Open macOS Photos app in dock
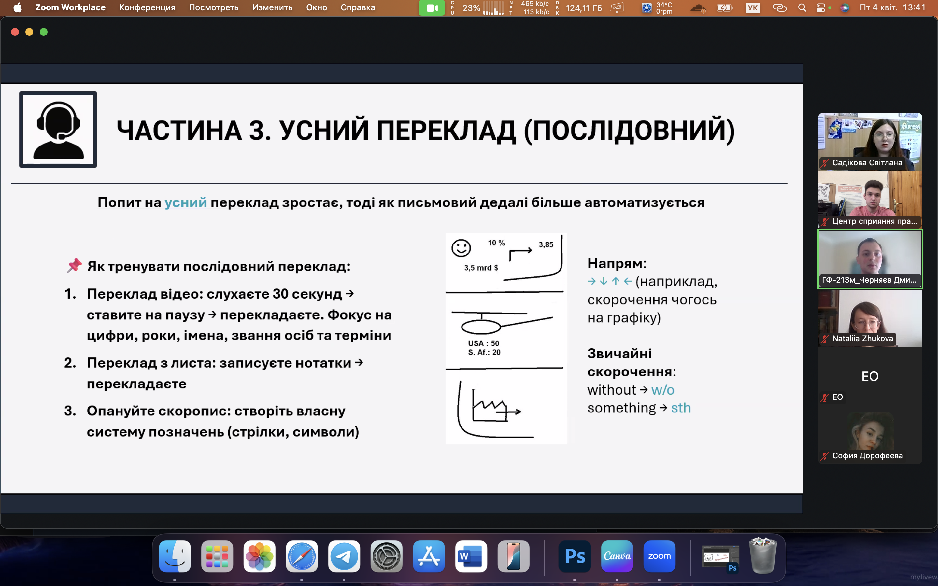 (x=259, y=556)
